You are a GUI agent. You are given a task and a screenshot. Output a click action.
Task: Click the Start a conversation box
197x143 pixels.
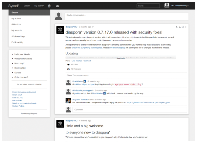[126, 16]
